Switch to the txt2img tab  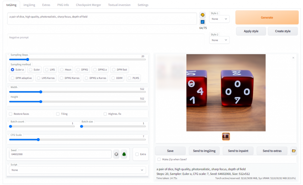(12, 5)
